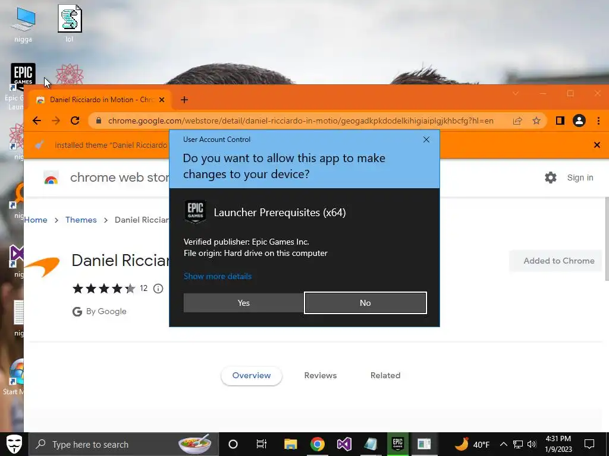Open weather widget showing 40°F
The image size is (609, 456).
click(x=472, y=444)
